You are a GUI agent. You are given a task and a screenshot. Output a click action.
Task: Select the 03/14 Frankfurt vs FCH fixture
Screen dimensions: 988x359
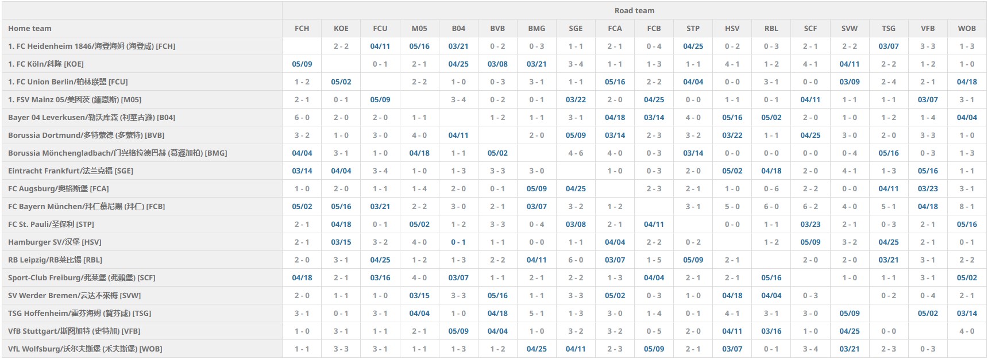(302, 171)
